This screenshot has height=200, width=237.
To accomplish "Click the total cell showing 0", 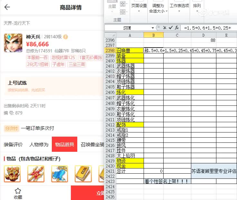I will coord(154,171).
